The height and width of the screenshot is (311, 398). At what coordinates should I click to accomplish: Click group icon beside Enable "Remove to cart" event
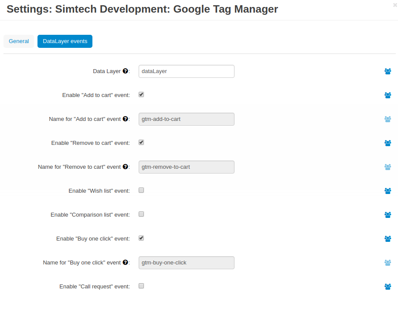point(388,143)
